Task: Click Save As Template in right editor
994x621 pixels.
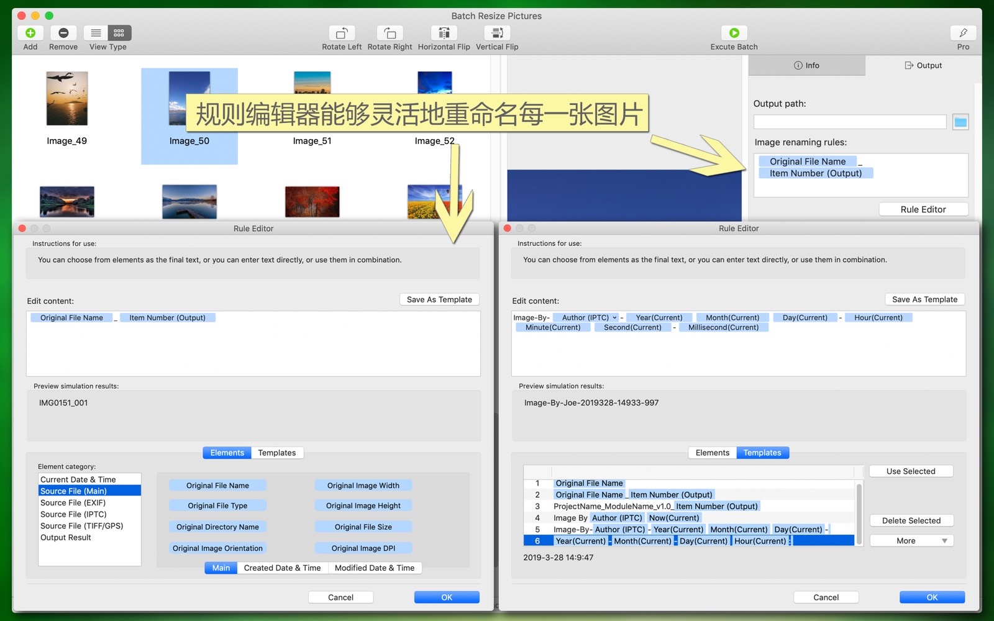Action: pyautogui.click(x=924, y=299)
